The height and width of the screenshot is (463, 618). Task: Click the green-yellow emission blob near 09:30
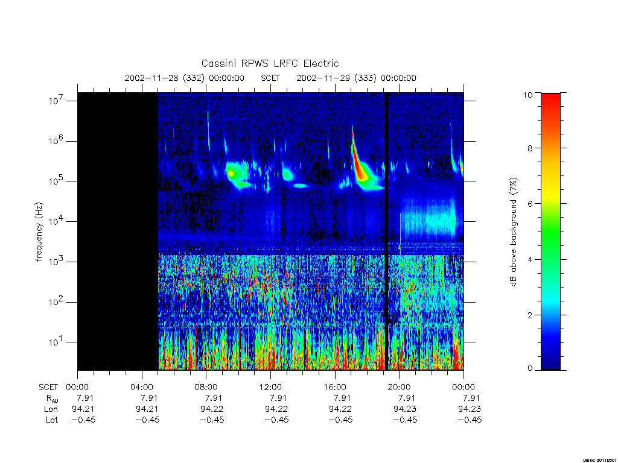coord(237,172)
